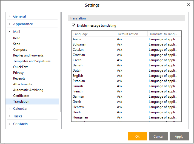Click the Apply button
Screen dimensions: 194x144
179,136
